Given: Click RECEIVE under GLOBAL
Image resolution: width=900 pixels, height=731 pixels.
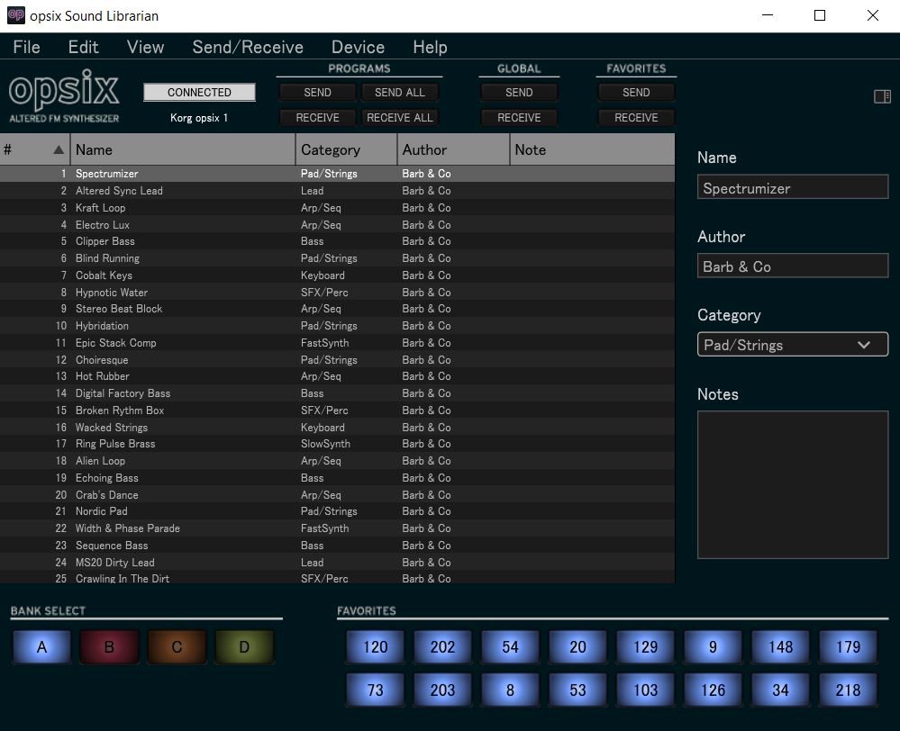Looking at the screenshot, I should coord(519,118).
